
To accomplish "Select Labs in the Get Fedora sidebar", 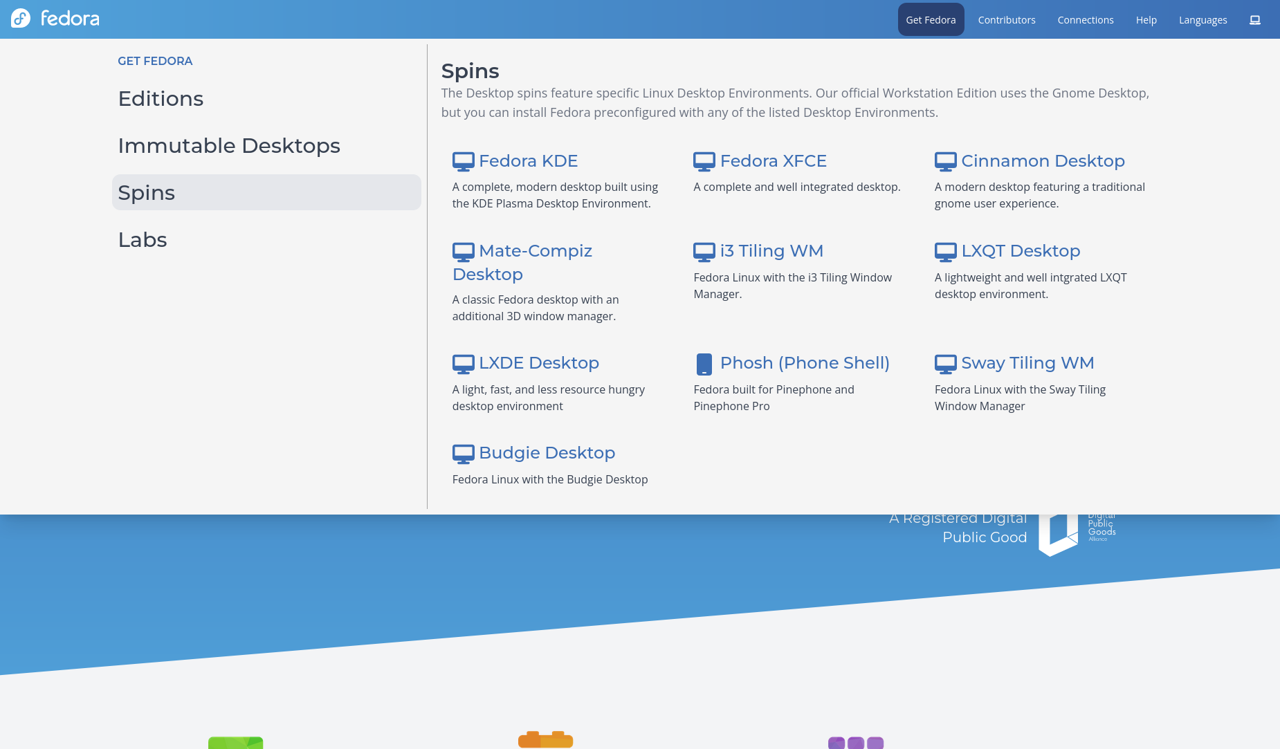I will tap(266, 240).
